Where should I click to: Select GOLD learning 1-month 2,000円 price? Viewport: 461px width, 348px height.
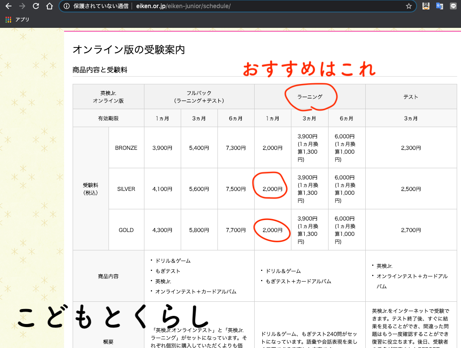tap(273, 230)
